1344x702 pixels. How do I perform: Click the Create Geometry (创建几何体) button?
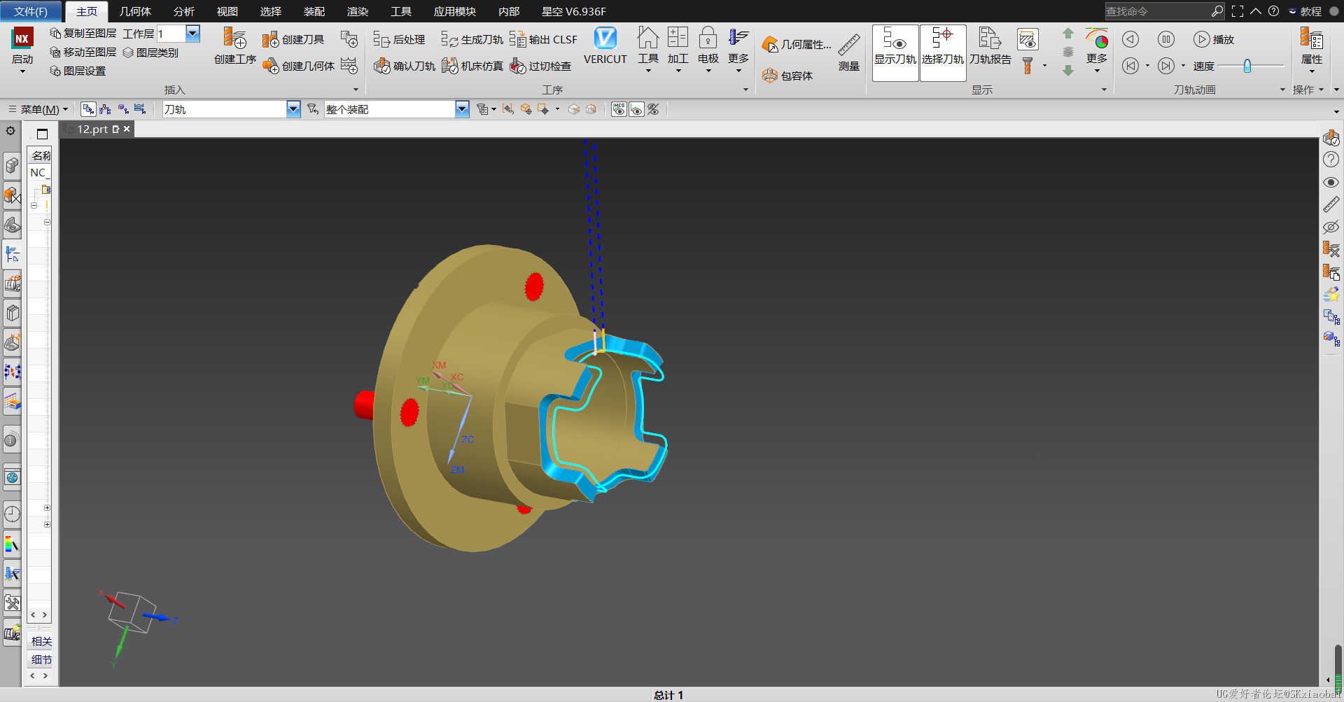(x=298, y=66)
